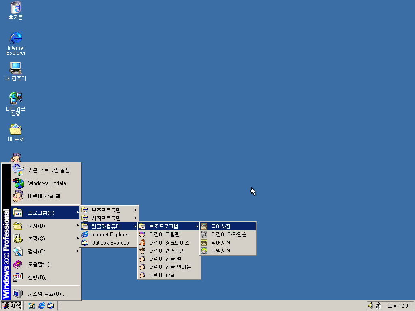Choose 실행(R)... run command
Screen dimensions: 415x311
(x=45, y=277)
